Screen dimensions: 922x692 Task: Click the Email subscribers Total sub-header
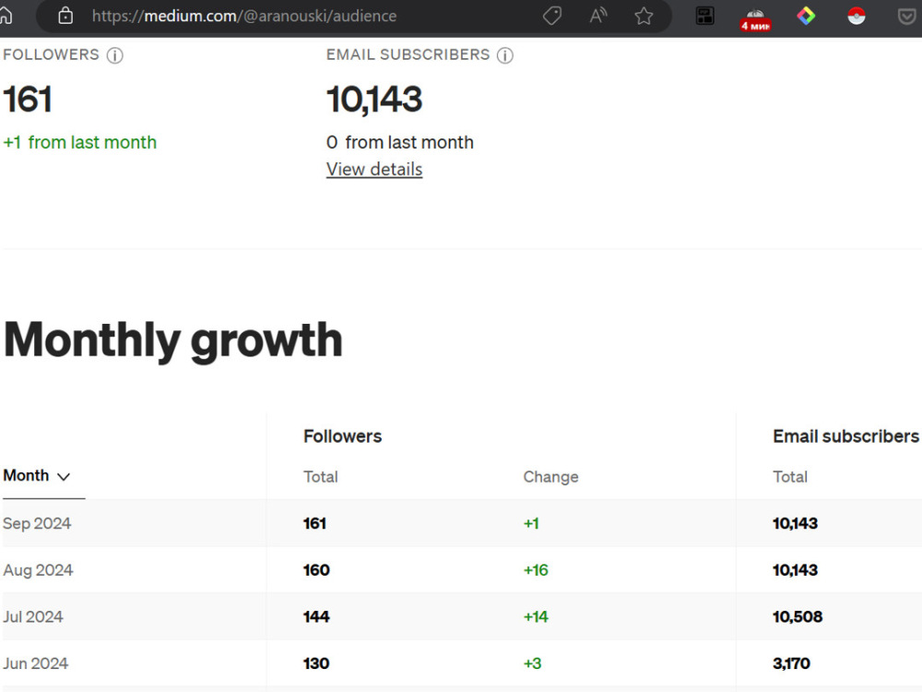pyautogui.click(x=790, y=477)
